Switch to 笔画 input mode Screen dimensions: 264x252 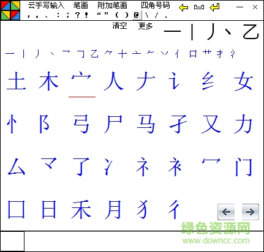click(x=80, y=6)
